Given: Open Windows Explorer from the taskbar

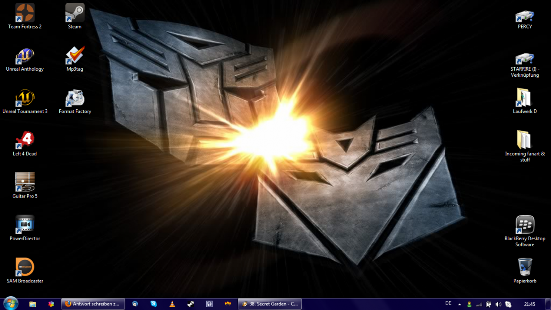Looking at the screenshot, I should (x=33, y=304).
